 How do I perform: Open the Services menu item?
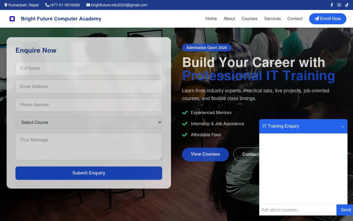tap(272, 19)
